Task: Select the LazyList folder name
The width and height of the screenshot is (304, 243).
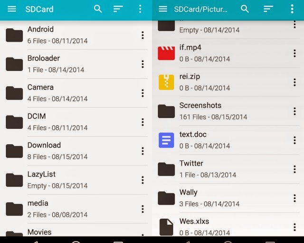Action: [x=41, y=174]
